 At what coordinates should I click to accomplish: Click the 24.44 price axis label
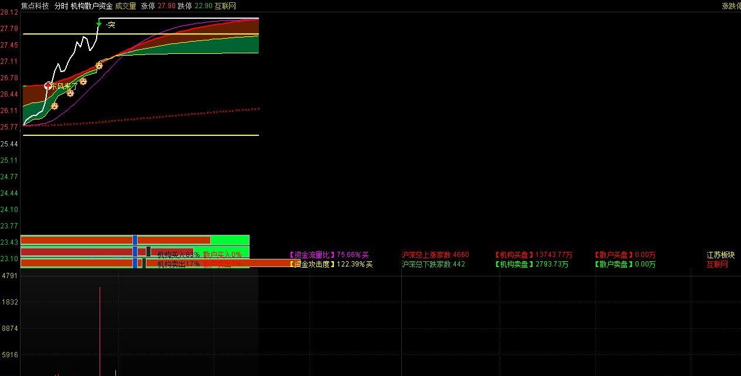[9, 193]
